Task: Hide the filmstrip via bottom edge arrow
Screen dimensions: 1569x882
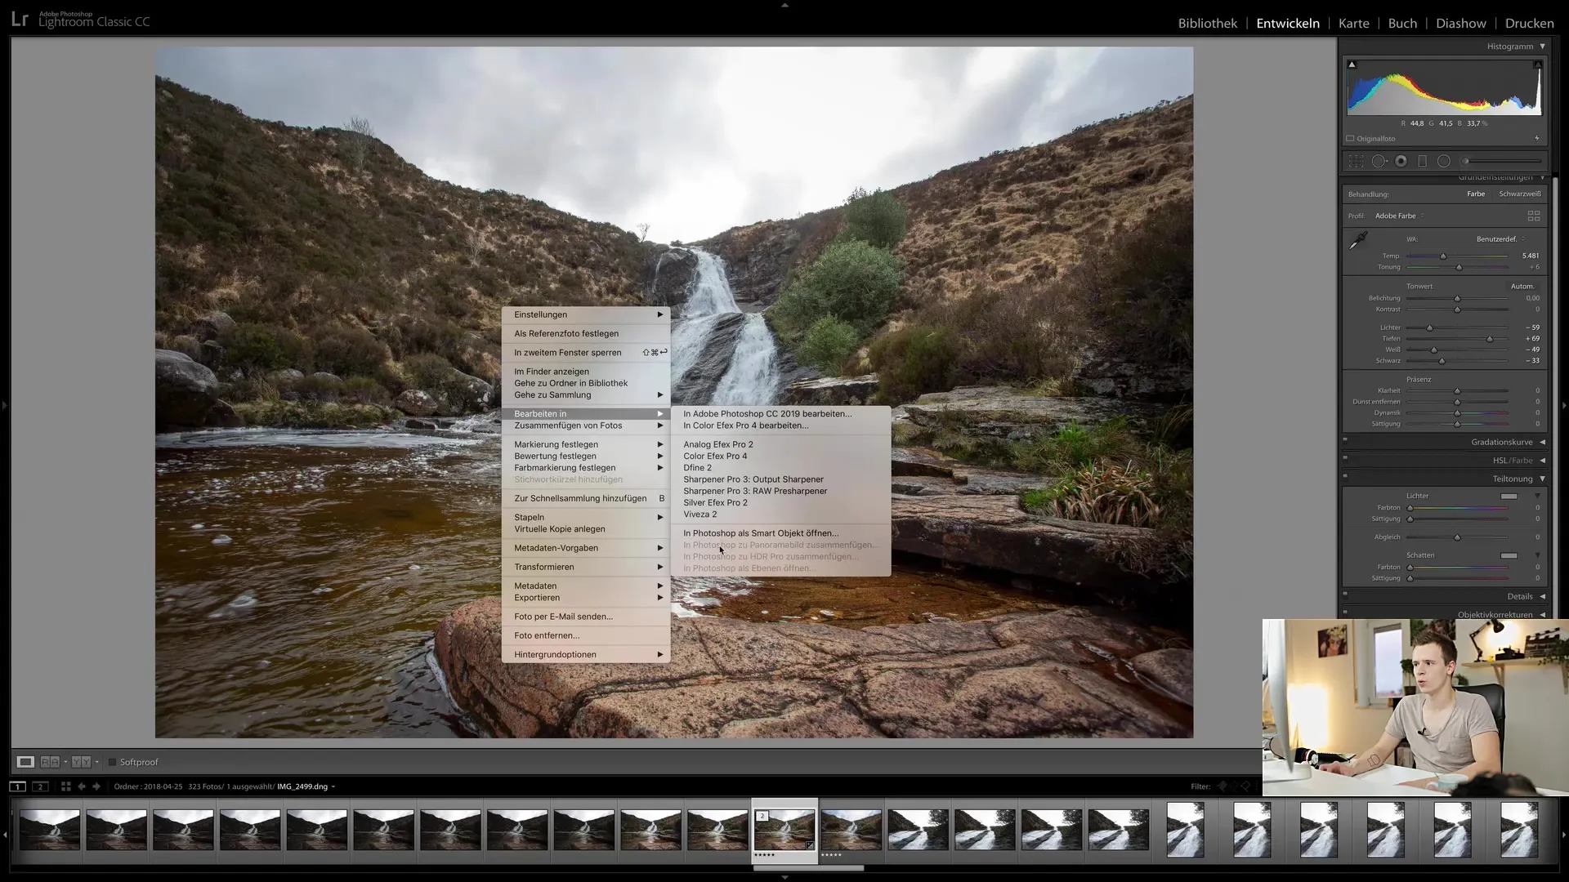Action: click(784, 877)
